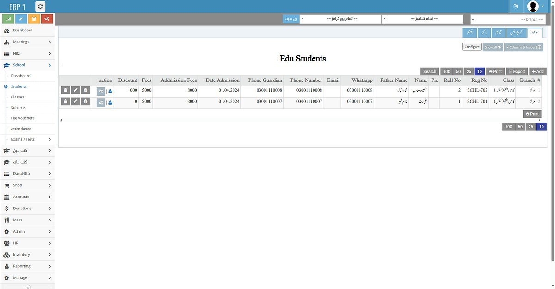555x289 pixels.
Task: Open Fee Vouchers in the sidebar
Action: coord(23,118)
